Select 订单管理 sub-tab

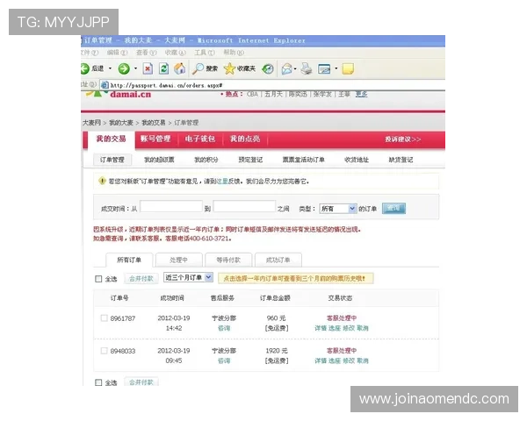tap(112, 160)
